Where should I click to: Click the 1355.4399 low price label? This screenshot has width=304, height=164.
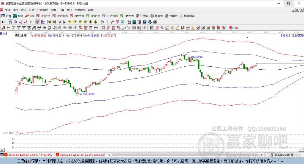(x=88, y=94)
